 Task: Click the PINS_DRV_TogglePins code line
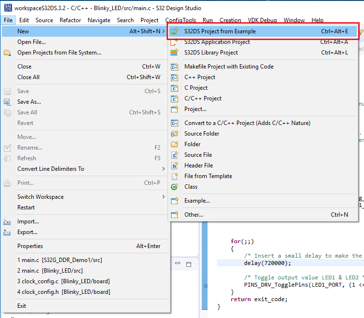coord(304,285)
